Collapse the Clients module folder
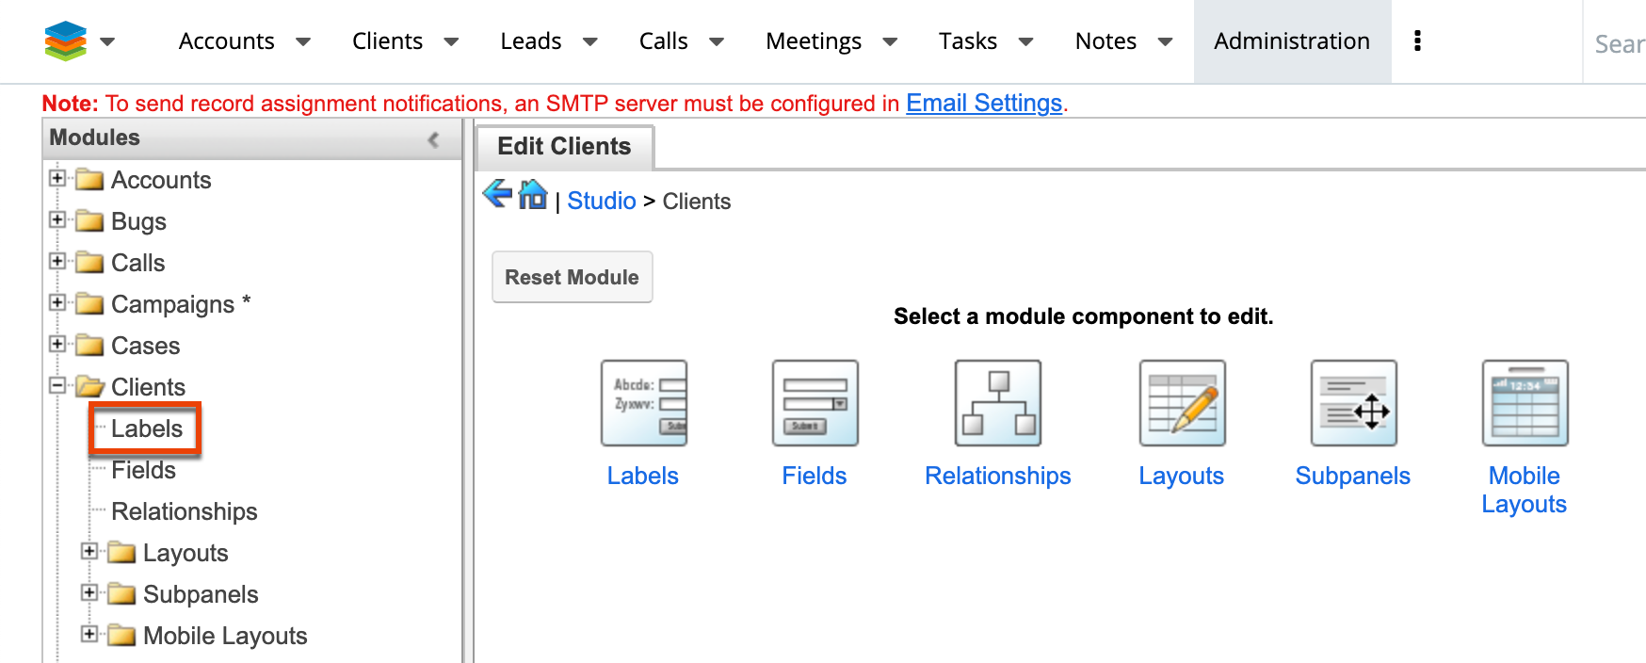 tap(57, 385)
